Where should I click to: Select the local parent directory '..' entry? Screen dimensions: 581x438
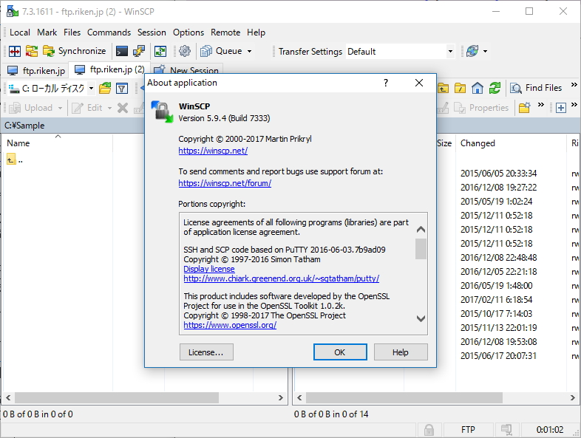click(15, 160)
